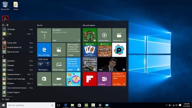This screenshot has height=108, width=192.
Task: Open 3D Builder from the app list
Action: click(18, 29)
